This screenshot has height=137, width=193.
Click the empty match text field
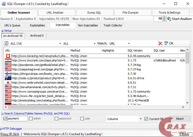click(x=144, y=44)
